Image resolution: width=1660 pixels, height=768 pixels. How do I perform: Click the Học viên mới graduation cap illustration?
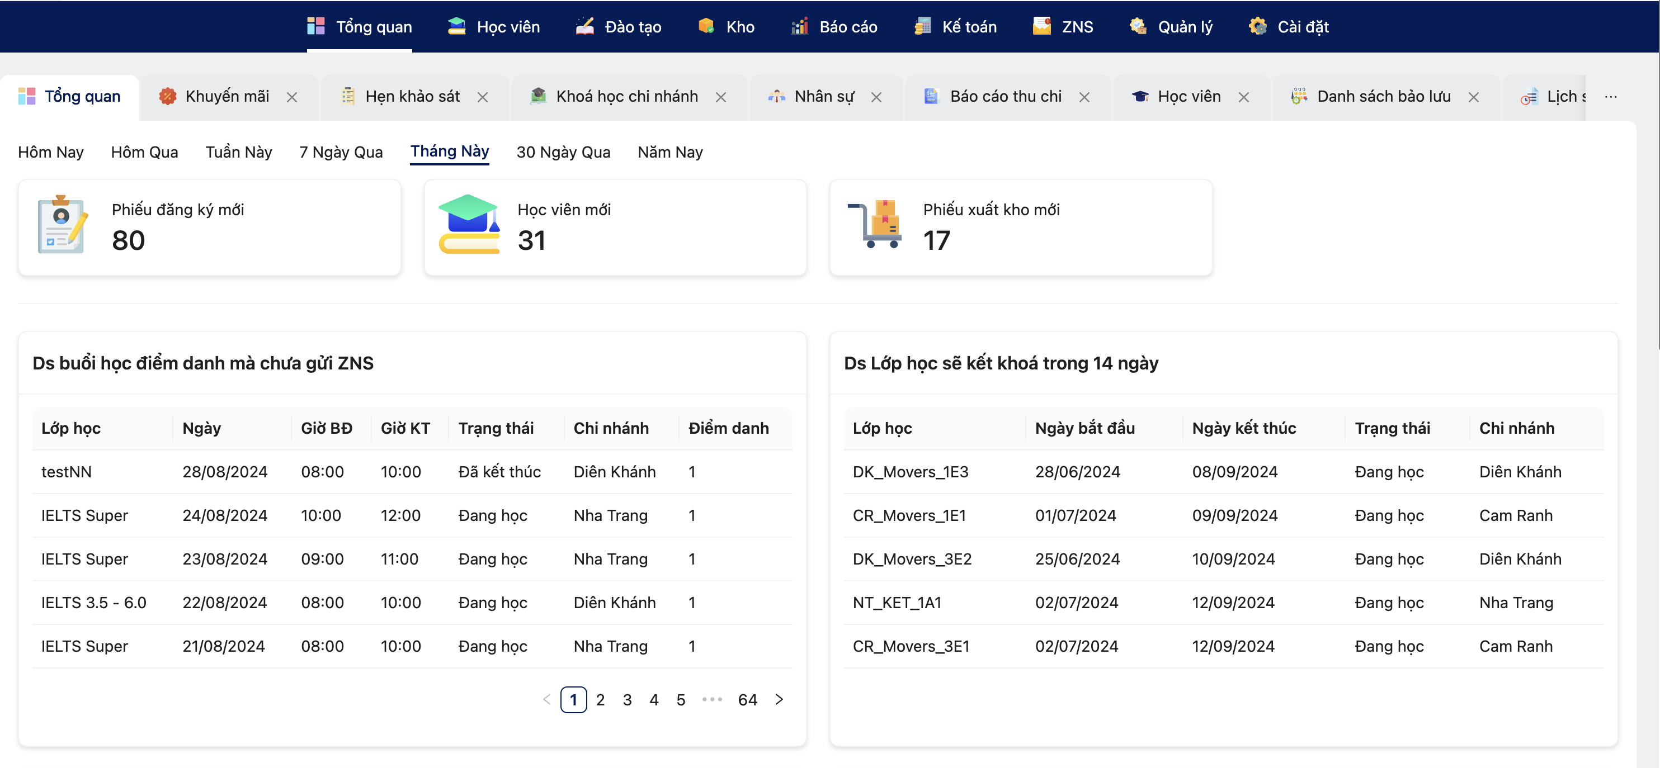[469, 224]
